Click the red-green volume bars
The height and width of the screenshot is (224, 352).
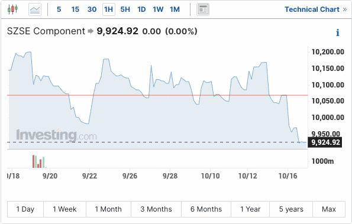[x=39, y=161]
